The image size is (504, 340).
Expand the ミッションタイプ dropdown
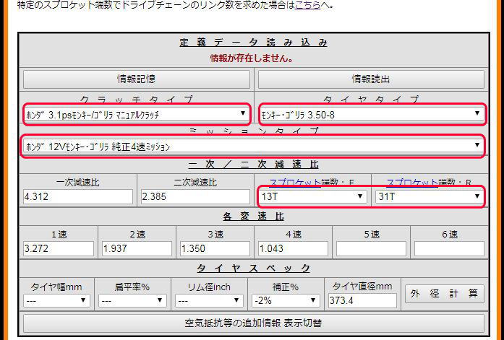point(253,146)
